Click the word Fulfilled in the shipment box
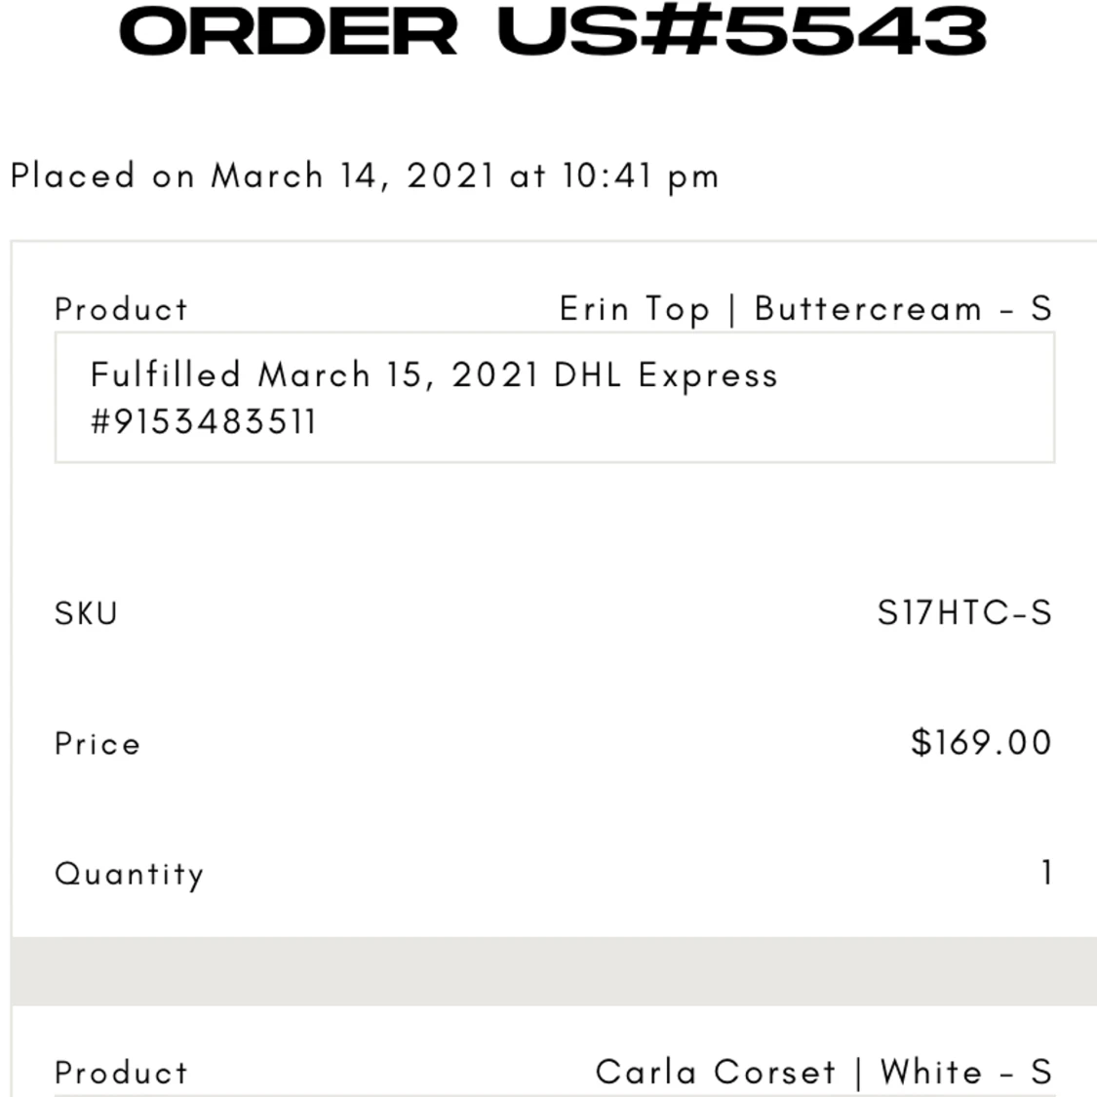Image resolution: width=1097 pixels, height=1097 pixels. 165,375
